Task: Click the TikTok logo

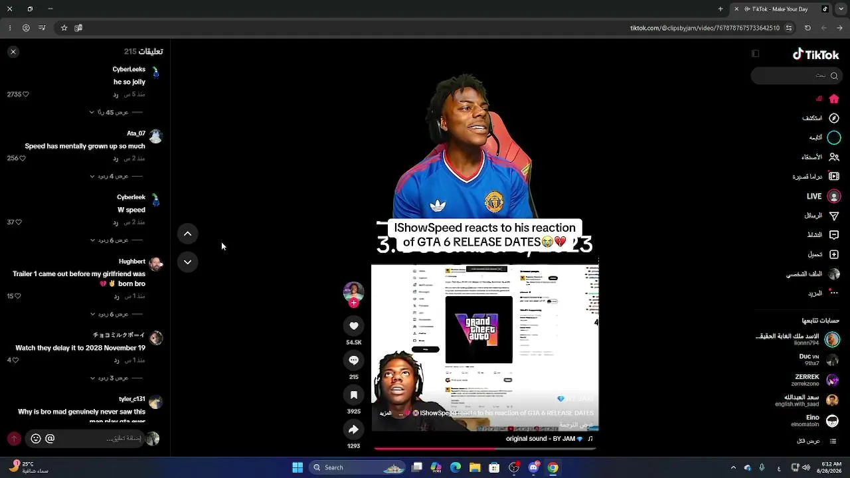Action: [x=815, y=54]
